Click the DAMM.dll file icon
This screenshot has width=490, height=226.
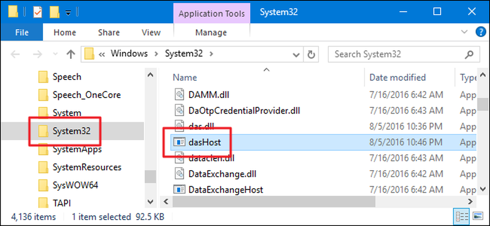click(x=179, y=95)
